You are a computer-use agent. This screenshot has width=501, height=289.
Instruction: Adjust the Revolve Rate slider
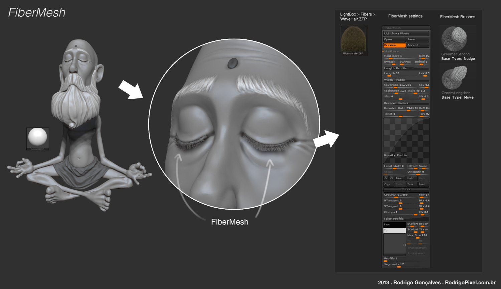click(x=400, y=108)
